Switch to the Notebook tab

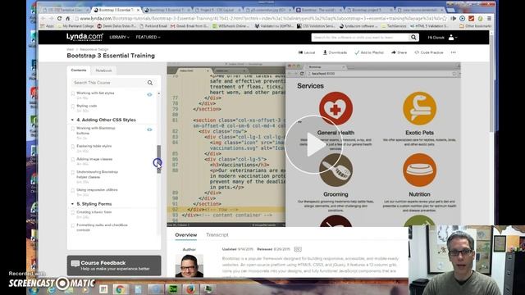(x=104, y=70)
